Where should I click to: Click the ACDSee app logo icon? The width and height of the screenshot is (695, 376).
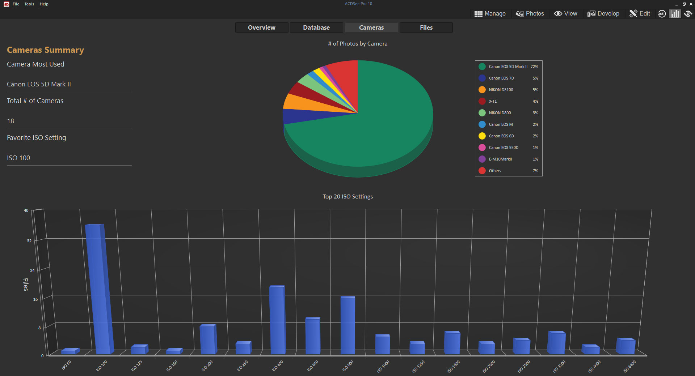coord(6,4)
